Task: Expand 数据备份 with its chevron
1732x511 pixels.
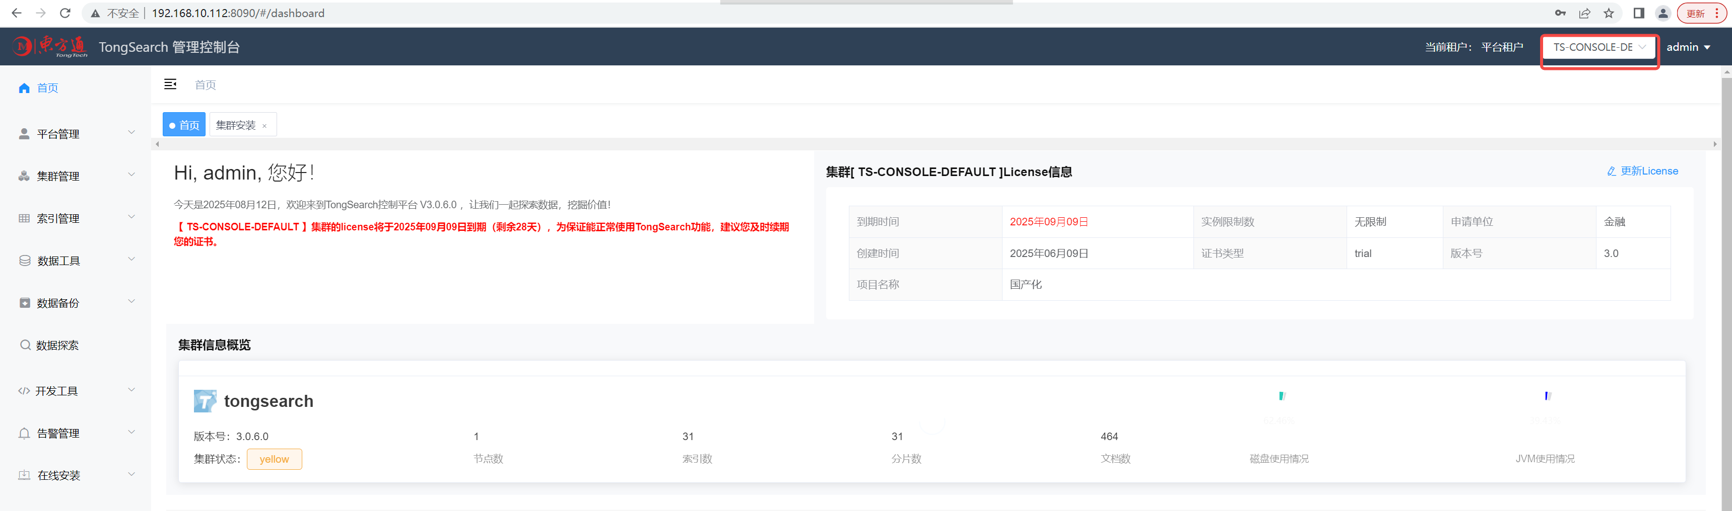Action: tap(132, 301)
